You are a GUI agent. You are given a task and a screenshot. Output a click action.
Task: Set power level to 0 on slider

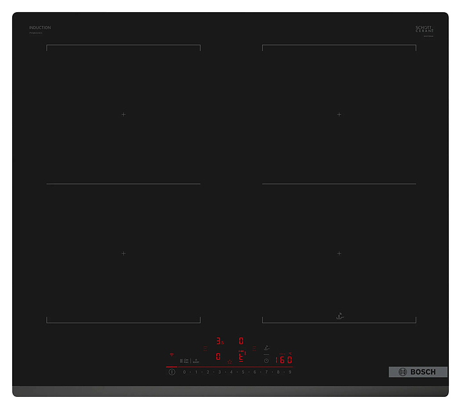pyautogui.click(x=184, y=372)
